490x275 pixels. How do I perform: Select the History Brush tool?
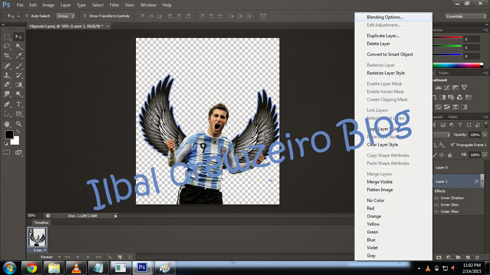click(19, 75)
